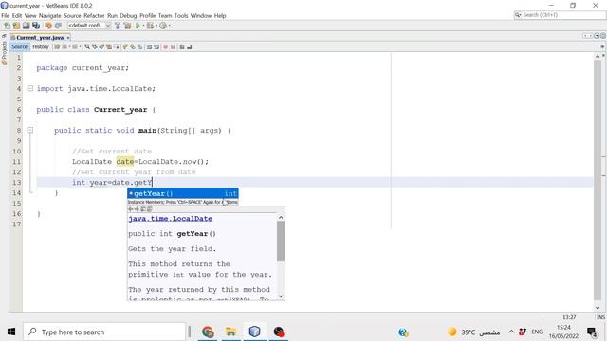Click the Get Help taskbar icon
This screenshot has width=607, height=341.
(403, 332)
